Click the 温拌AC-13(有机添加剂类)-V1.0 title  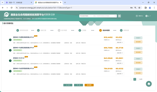point(23,37)
